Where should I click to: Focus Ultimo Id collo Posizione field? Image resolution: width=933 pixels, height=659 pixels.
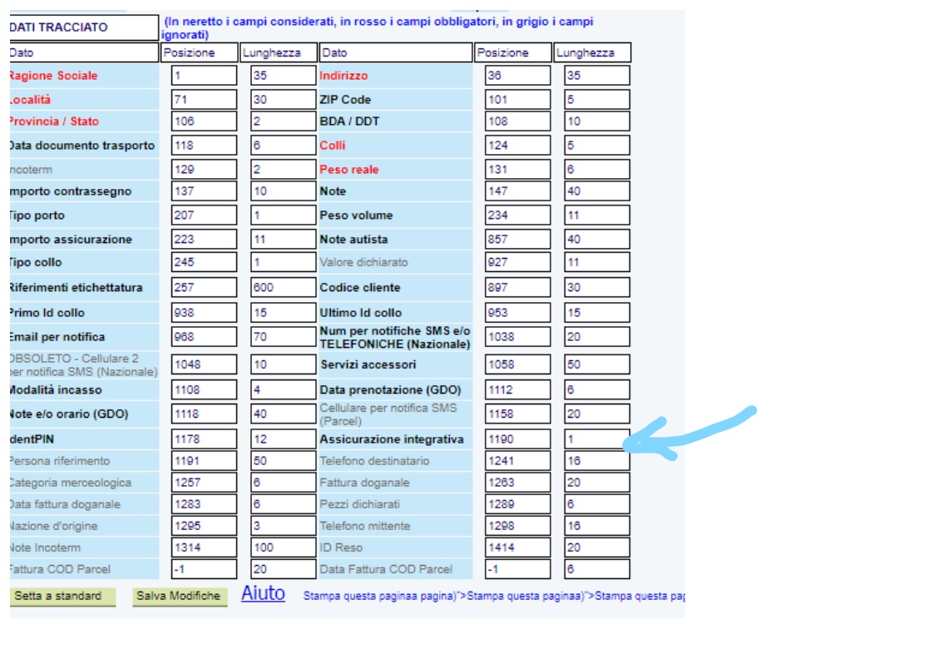[x=518, y=313]
